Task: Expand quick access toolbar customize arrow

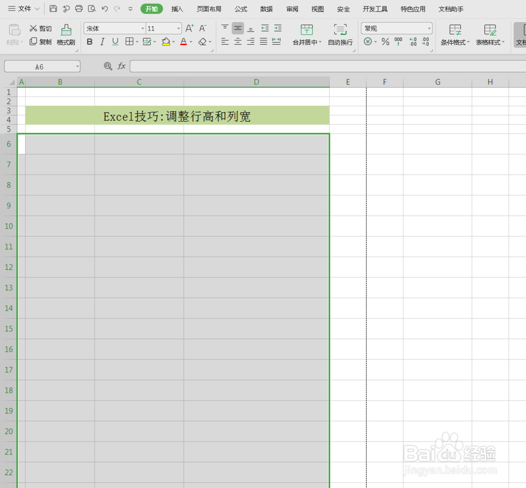Action: click(130, 9)
